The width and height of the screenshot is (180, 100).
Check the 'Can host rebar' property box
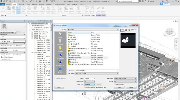[x=14, y=41]
